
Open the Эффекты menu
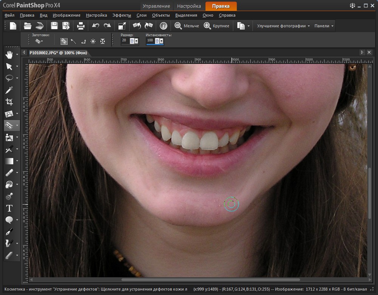[121, 15]
